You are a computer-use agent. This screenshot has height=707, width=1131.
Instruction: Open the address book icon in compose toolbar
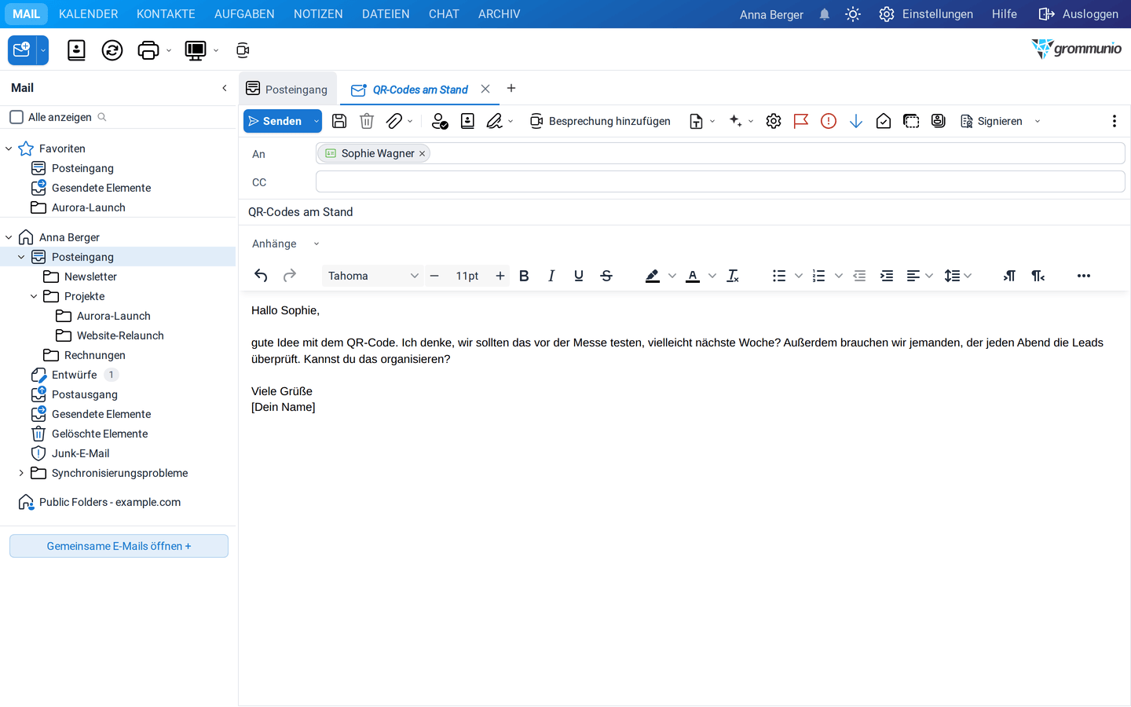(x=467, y=121)
